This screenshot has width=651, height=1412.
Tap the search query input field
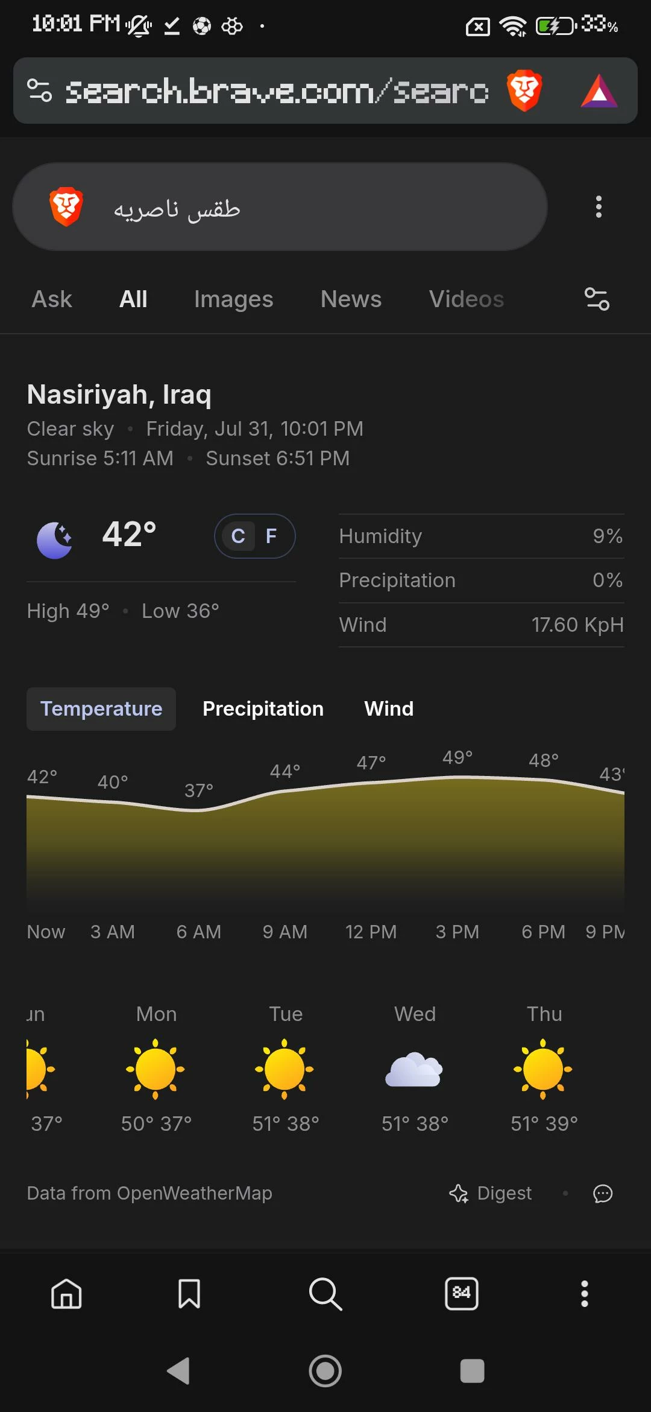pos(280,207)
